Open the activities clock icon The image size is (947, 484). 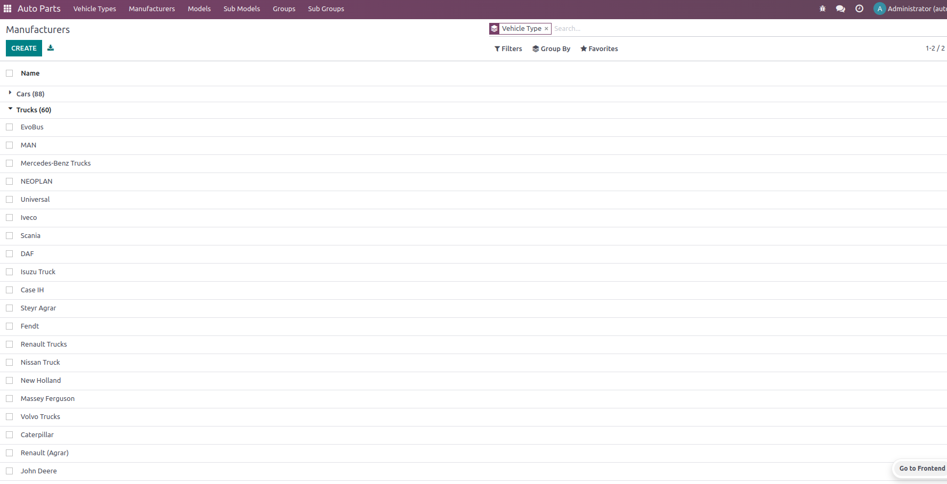point(859,9)
